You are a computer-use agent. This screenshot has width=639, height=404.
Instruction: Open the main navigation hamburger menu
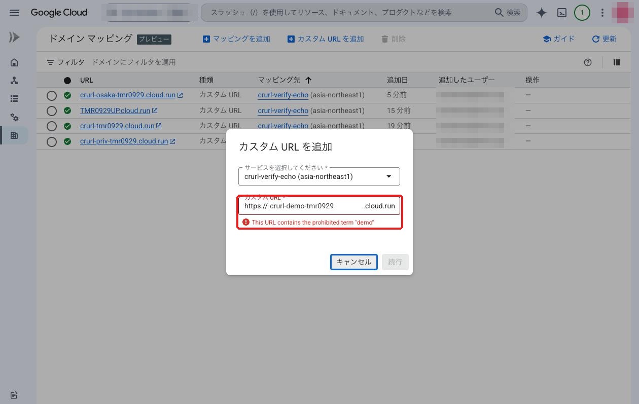[x=14, y=13]
